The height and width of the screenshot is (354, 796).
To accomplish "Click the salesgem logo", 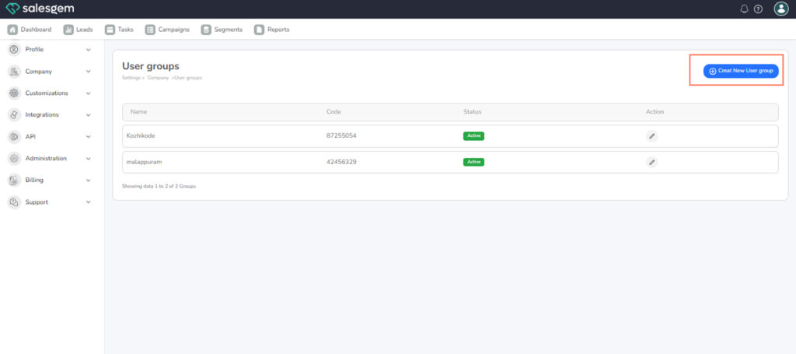I will pos(40,9).
